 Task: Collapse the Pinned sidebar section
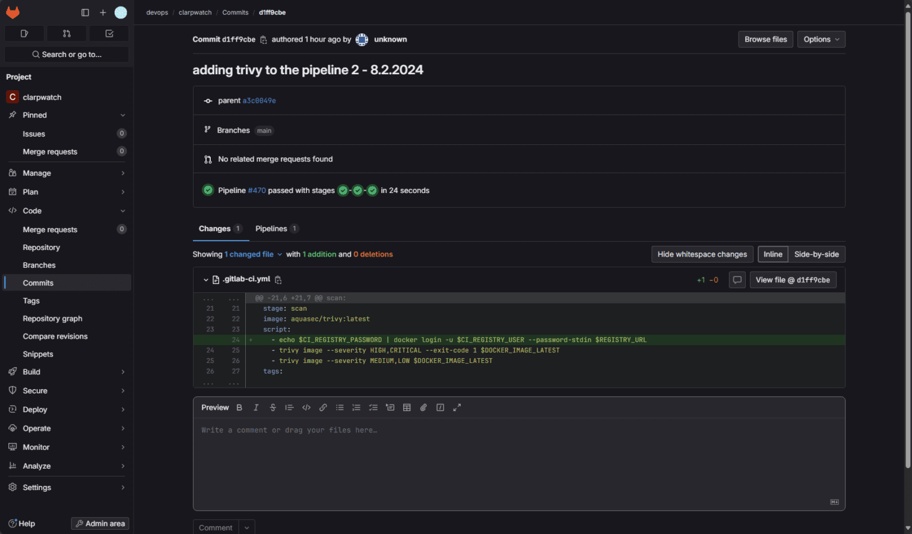123,115
